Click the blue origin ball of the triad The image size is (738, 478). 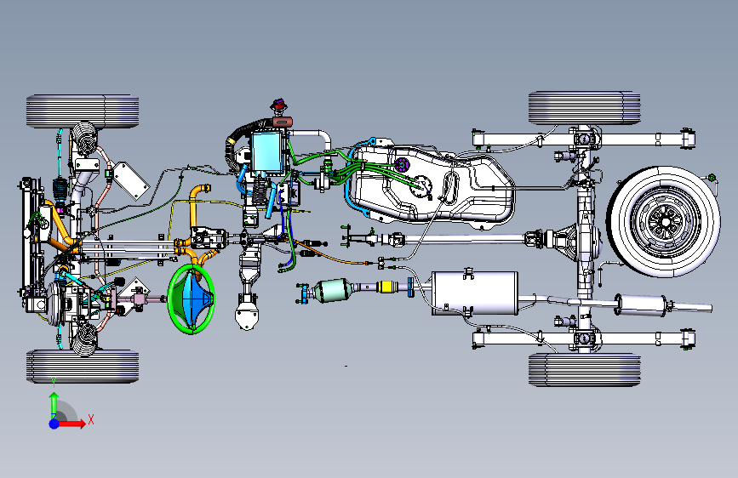(x=54, y=424)
